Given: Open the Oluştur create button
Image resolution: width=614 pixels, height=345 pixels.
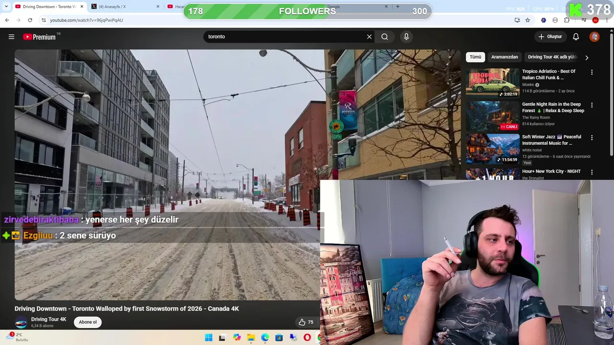Looking at the screenshot, I should tap(550, 37).
